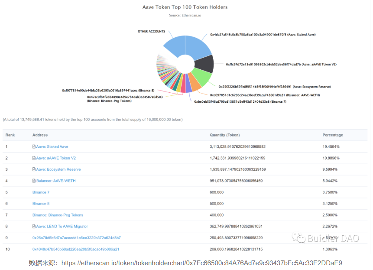The height and width of the screenshot is (270, 373).
Task: Open the Aave: LEND To AAVE Migrator link
Action: click(62, 226)
